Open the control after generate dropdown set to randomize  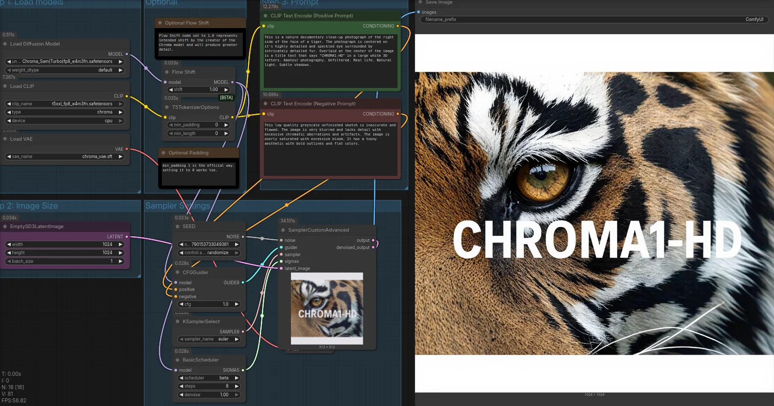(x=208, y=253)
